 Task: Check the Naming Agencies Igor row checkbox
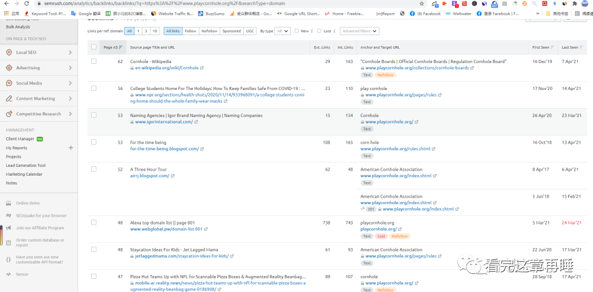point(94,115)
